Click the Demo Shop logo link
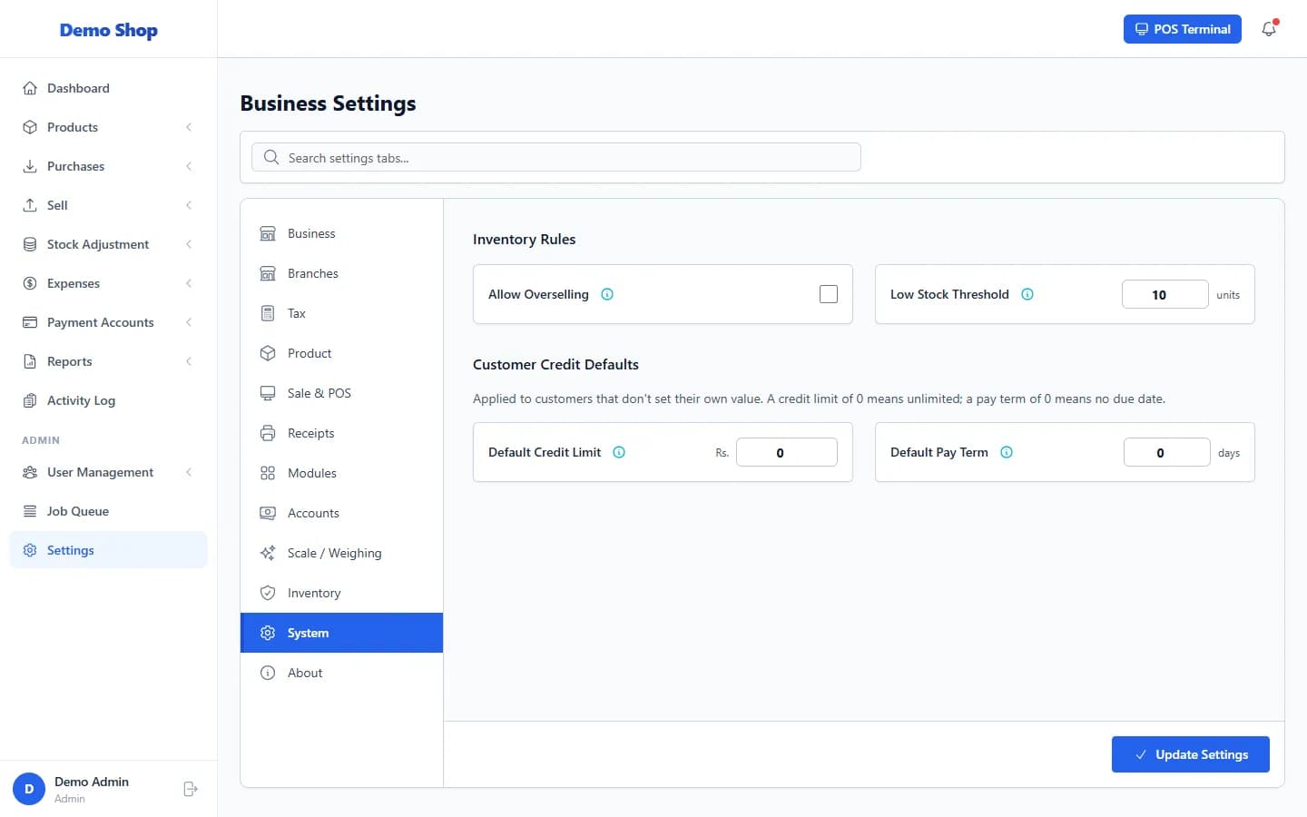This screenshot has width=1307, height=817. (109, 30)
